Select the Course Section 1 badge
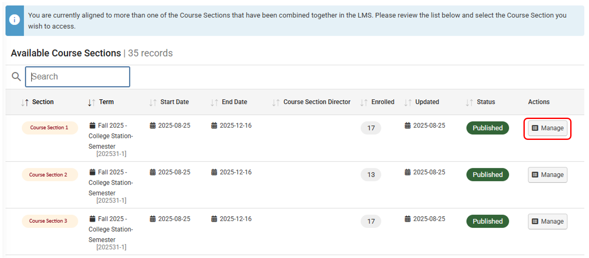The image size is (589, 258). (49, 128)
